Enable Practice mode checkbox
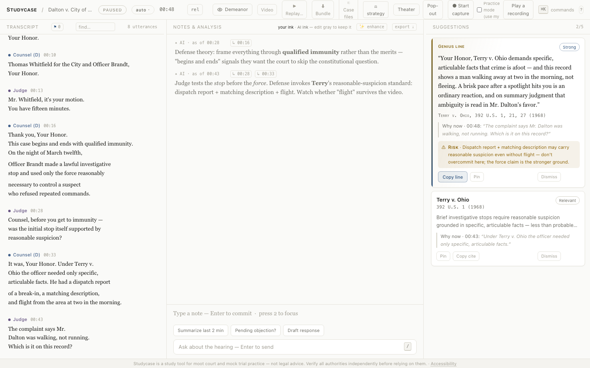The height and width of the screenshot is (368, 590). (x=479, y=10)
